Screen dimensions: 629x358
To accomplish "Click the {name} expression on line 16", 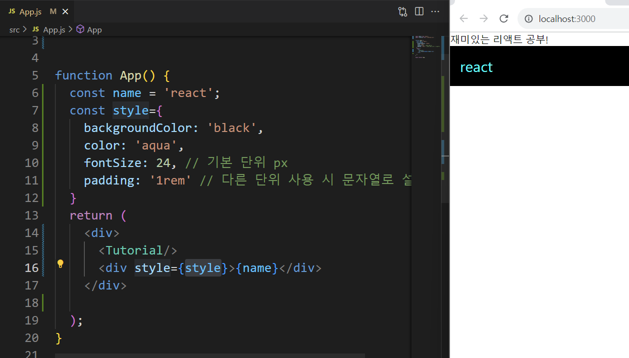I will (x=257, y=268).
